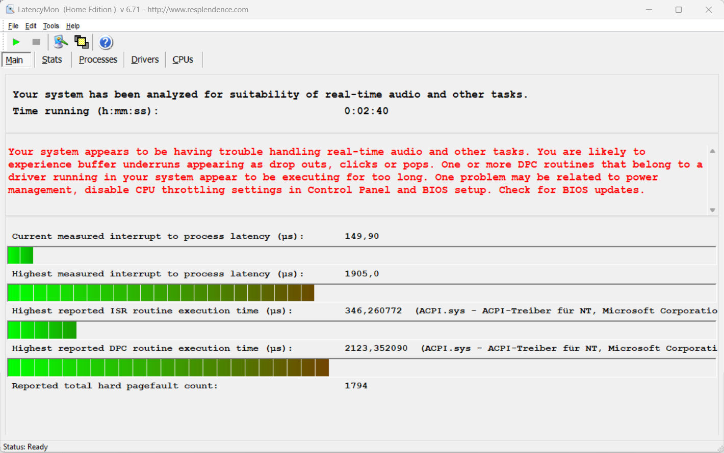The height and width of the screenshot is (453, 724).
Task: Open the File menu
Action: [13, 26]
